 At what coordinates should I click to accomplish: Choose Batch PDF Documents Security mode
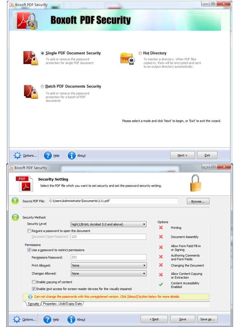(x=42, y=86)
